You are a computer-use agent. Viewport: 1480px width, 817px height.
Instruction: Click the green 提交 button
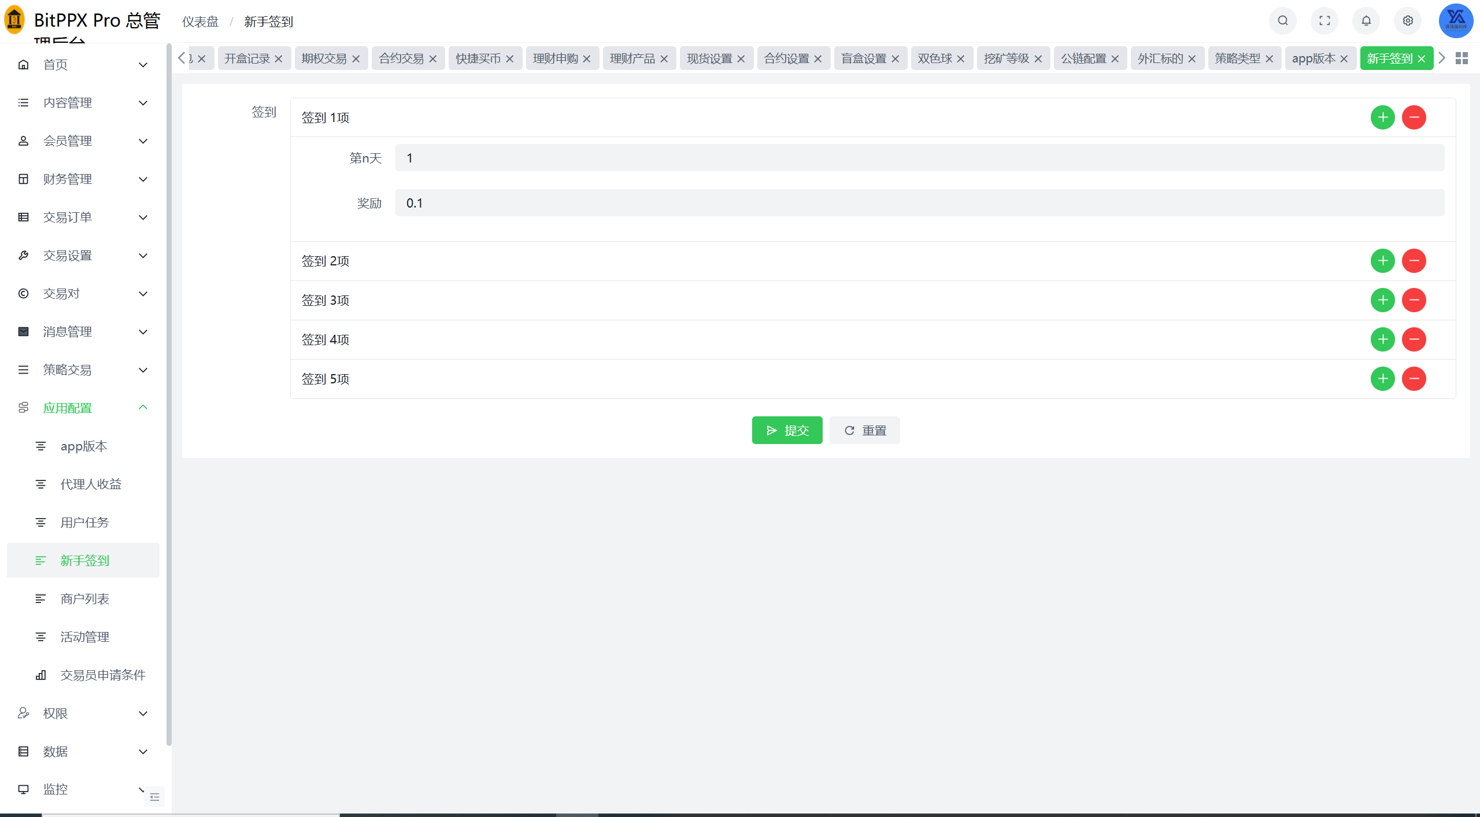[787, 430]
